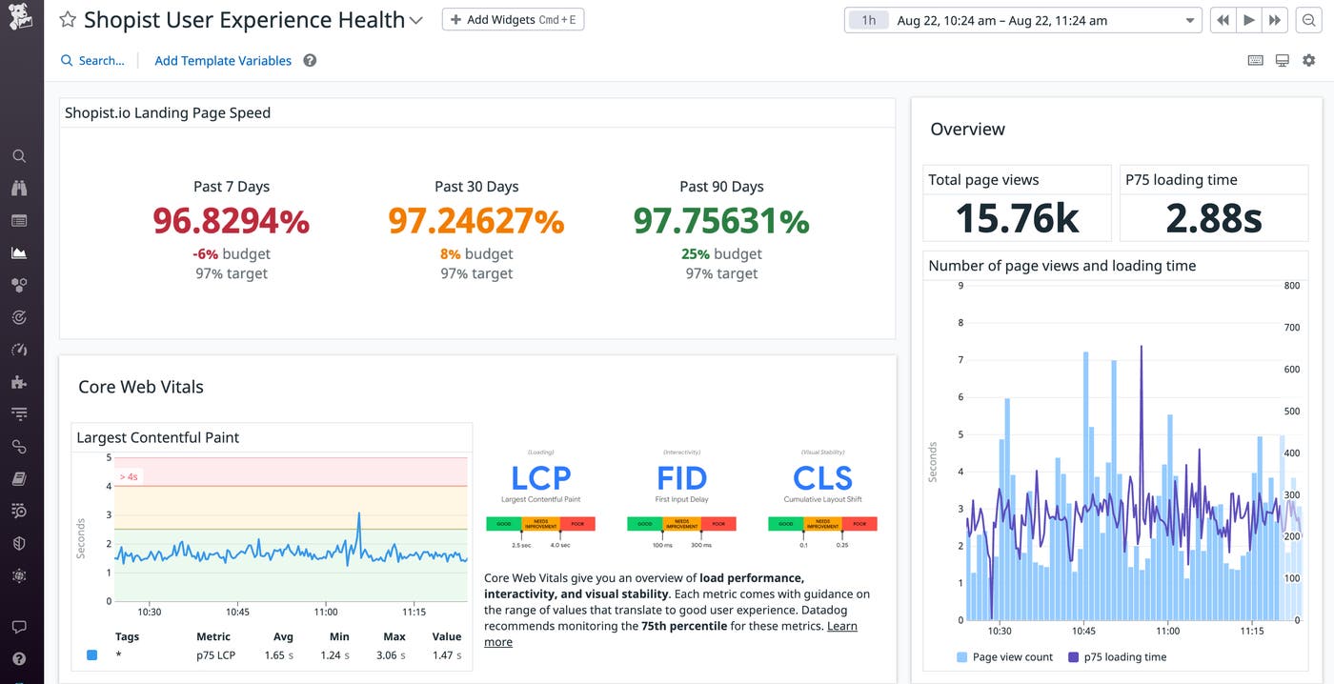Open keyboard shortcuts via the keyboard icon
Image resolution: width=1334 pixels, height=684 pixels.
tap(1255, 59)
